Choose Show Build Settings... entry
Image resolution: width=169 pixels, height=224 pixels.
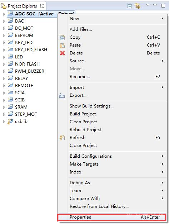pos(91,106)
